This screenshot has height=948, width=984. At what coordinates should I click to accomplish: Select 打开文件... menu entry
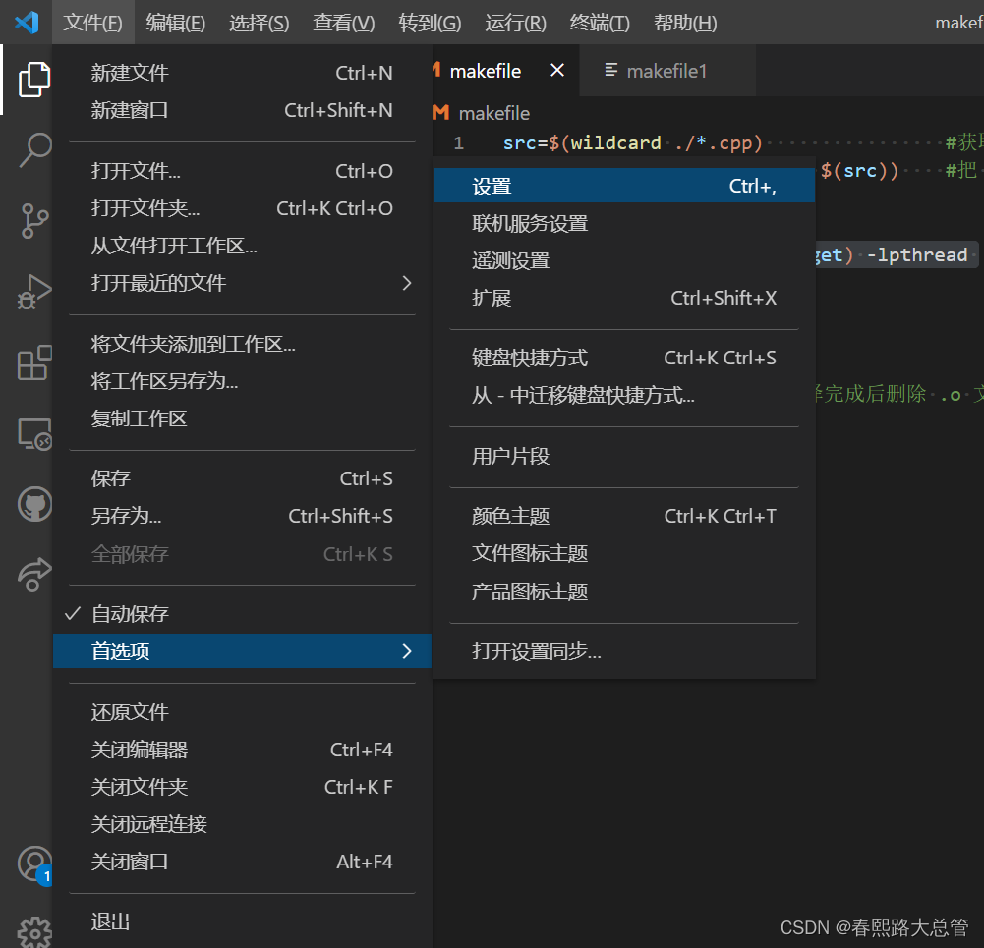242,171
